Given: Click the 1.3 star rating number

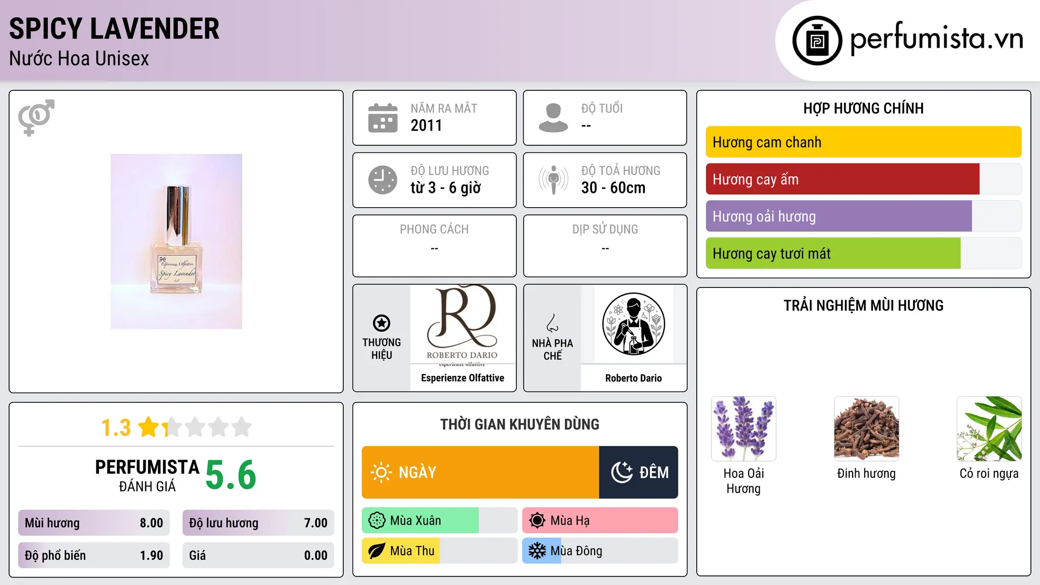Looking at the screenshot, I should [116, 428].
